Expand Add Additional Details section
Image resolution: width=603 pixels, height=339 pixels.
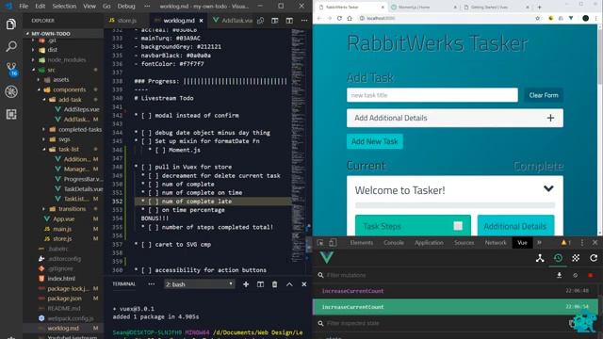click(x=455, y=118)
